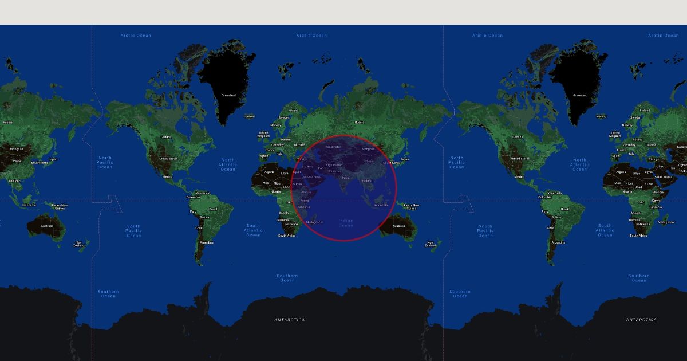Image resolution: width=687 pixels, height=361 pixels.
Task: Click Kazakhstan label inside the red circle
Action: click(x=333, y=147)
